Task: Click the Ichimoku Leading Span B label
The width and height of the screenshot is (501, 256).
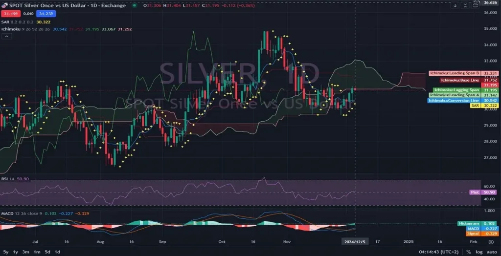Action: pyautogui.click(x=463, y=73)
